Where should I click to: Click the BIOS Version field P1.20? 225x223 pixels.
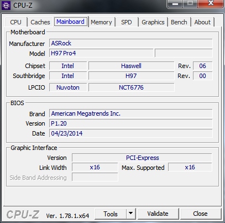131,123
